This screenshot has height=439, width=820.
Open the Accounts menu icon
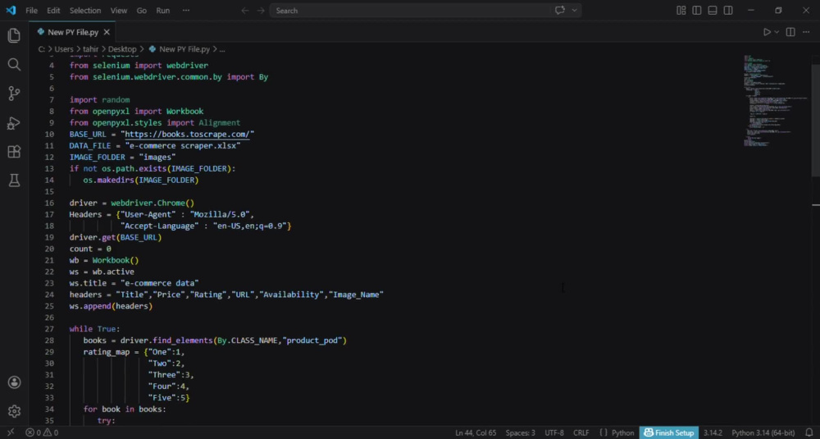click(14, 382)
